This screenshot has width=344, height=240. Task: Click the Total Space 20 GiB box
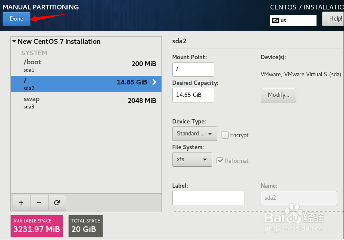85,226
